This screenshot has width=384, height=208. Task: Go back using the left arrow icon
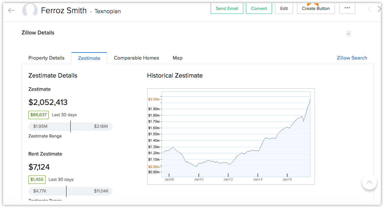(x=11, y=10)
